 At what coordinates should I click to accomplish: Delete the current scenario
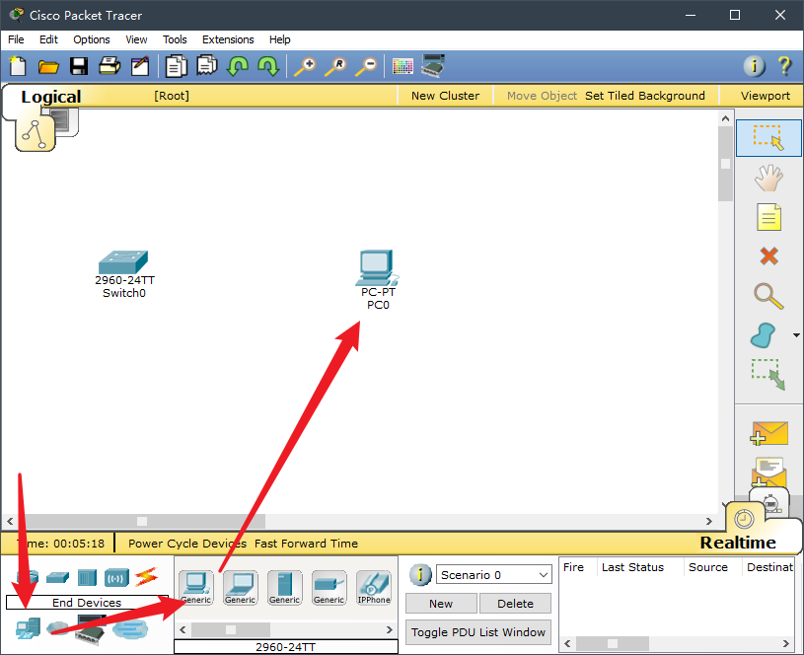pos(515,604)
